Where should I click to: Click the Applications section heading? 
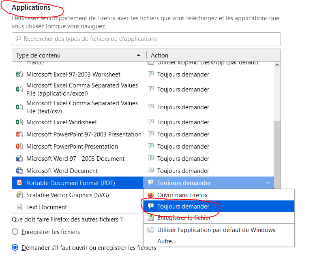(x=31, y=7)
